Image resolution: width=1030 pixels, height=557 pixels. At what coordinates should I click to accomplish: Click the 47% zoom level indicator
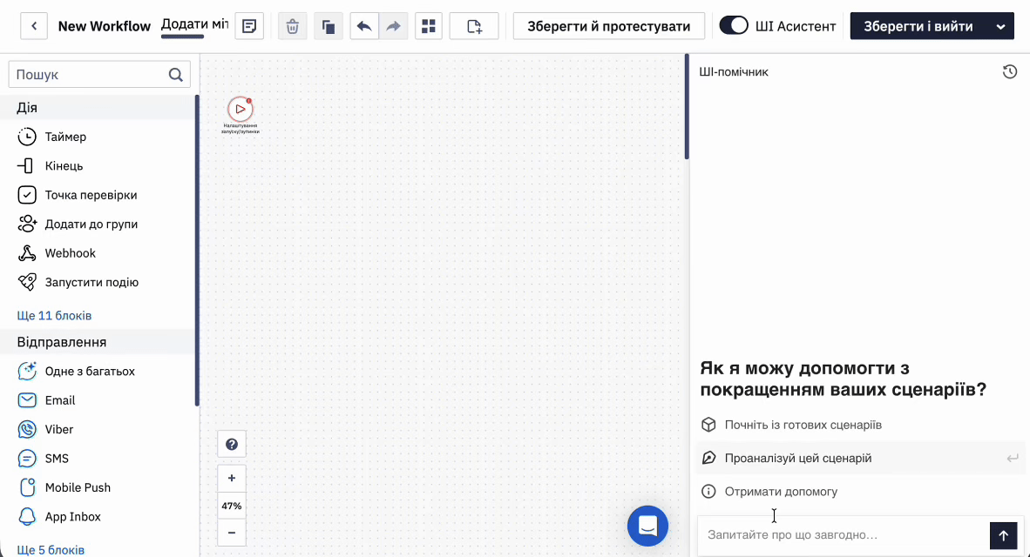click(232, 506)
